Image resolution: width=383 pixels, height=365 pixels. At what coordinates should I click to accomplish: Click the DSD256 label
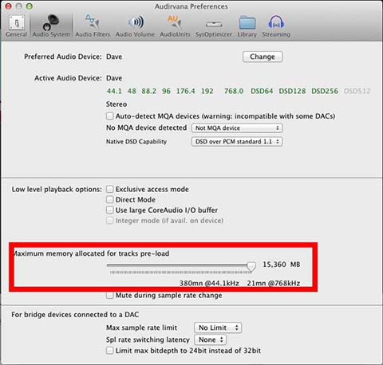coord(325,91)
